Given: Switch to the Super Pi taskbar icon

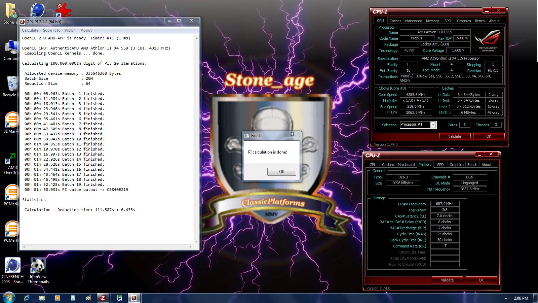Looking at the screenshot, I should click(x=119, y=298).
